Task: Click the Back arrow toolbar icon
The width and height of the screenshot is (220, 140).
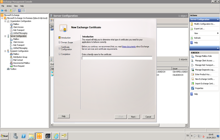Action: point(2,10)
